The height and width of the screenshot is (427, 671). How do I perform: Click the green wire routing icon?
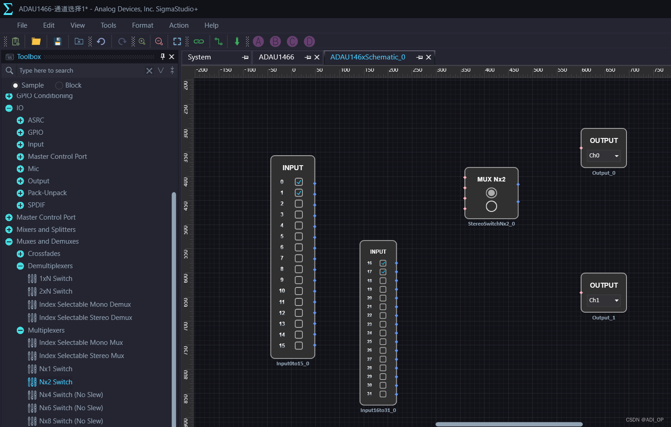(218, 41)
